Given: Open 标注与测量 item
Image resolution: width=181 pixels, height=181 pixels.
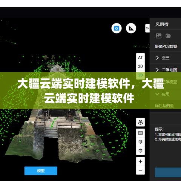Looking at the screenshot, I should pyautogui.click(x=164, y=106).
